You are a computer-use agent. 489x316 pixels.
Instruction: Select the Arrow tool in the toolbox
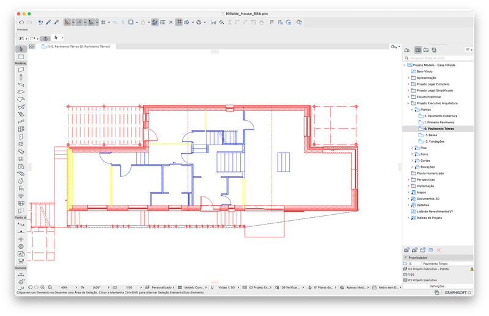coord(21,49)
